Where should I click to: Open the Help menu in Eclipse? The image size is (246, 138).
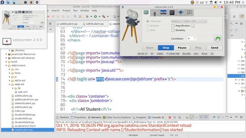[94, 10]
